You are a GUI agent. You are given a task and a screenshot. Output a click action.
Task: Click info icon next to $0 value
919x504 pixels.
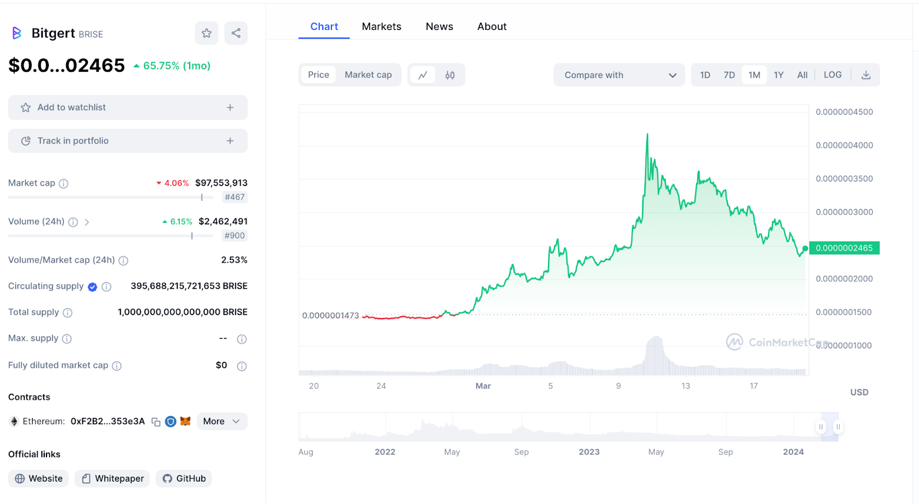point(242,366)
